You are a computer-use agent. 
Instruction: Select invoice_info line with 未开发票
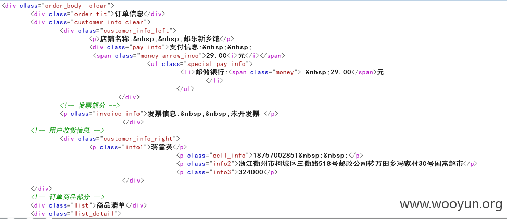[x=169, y=114]
